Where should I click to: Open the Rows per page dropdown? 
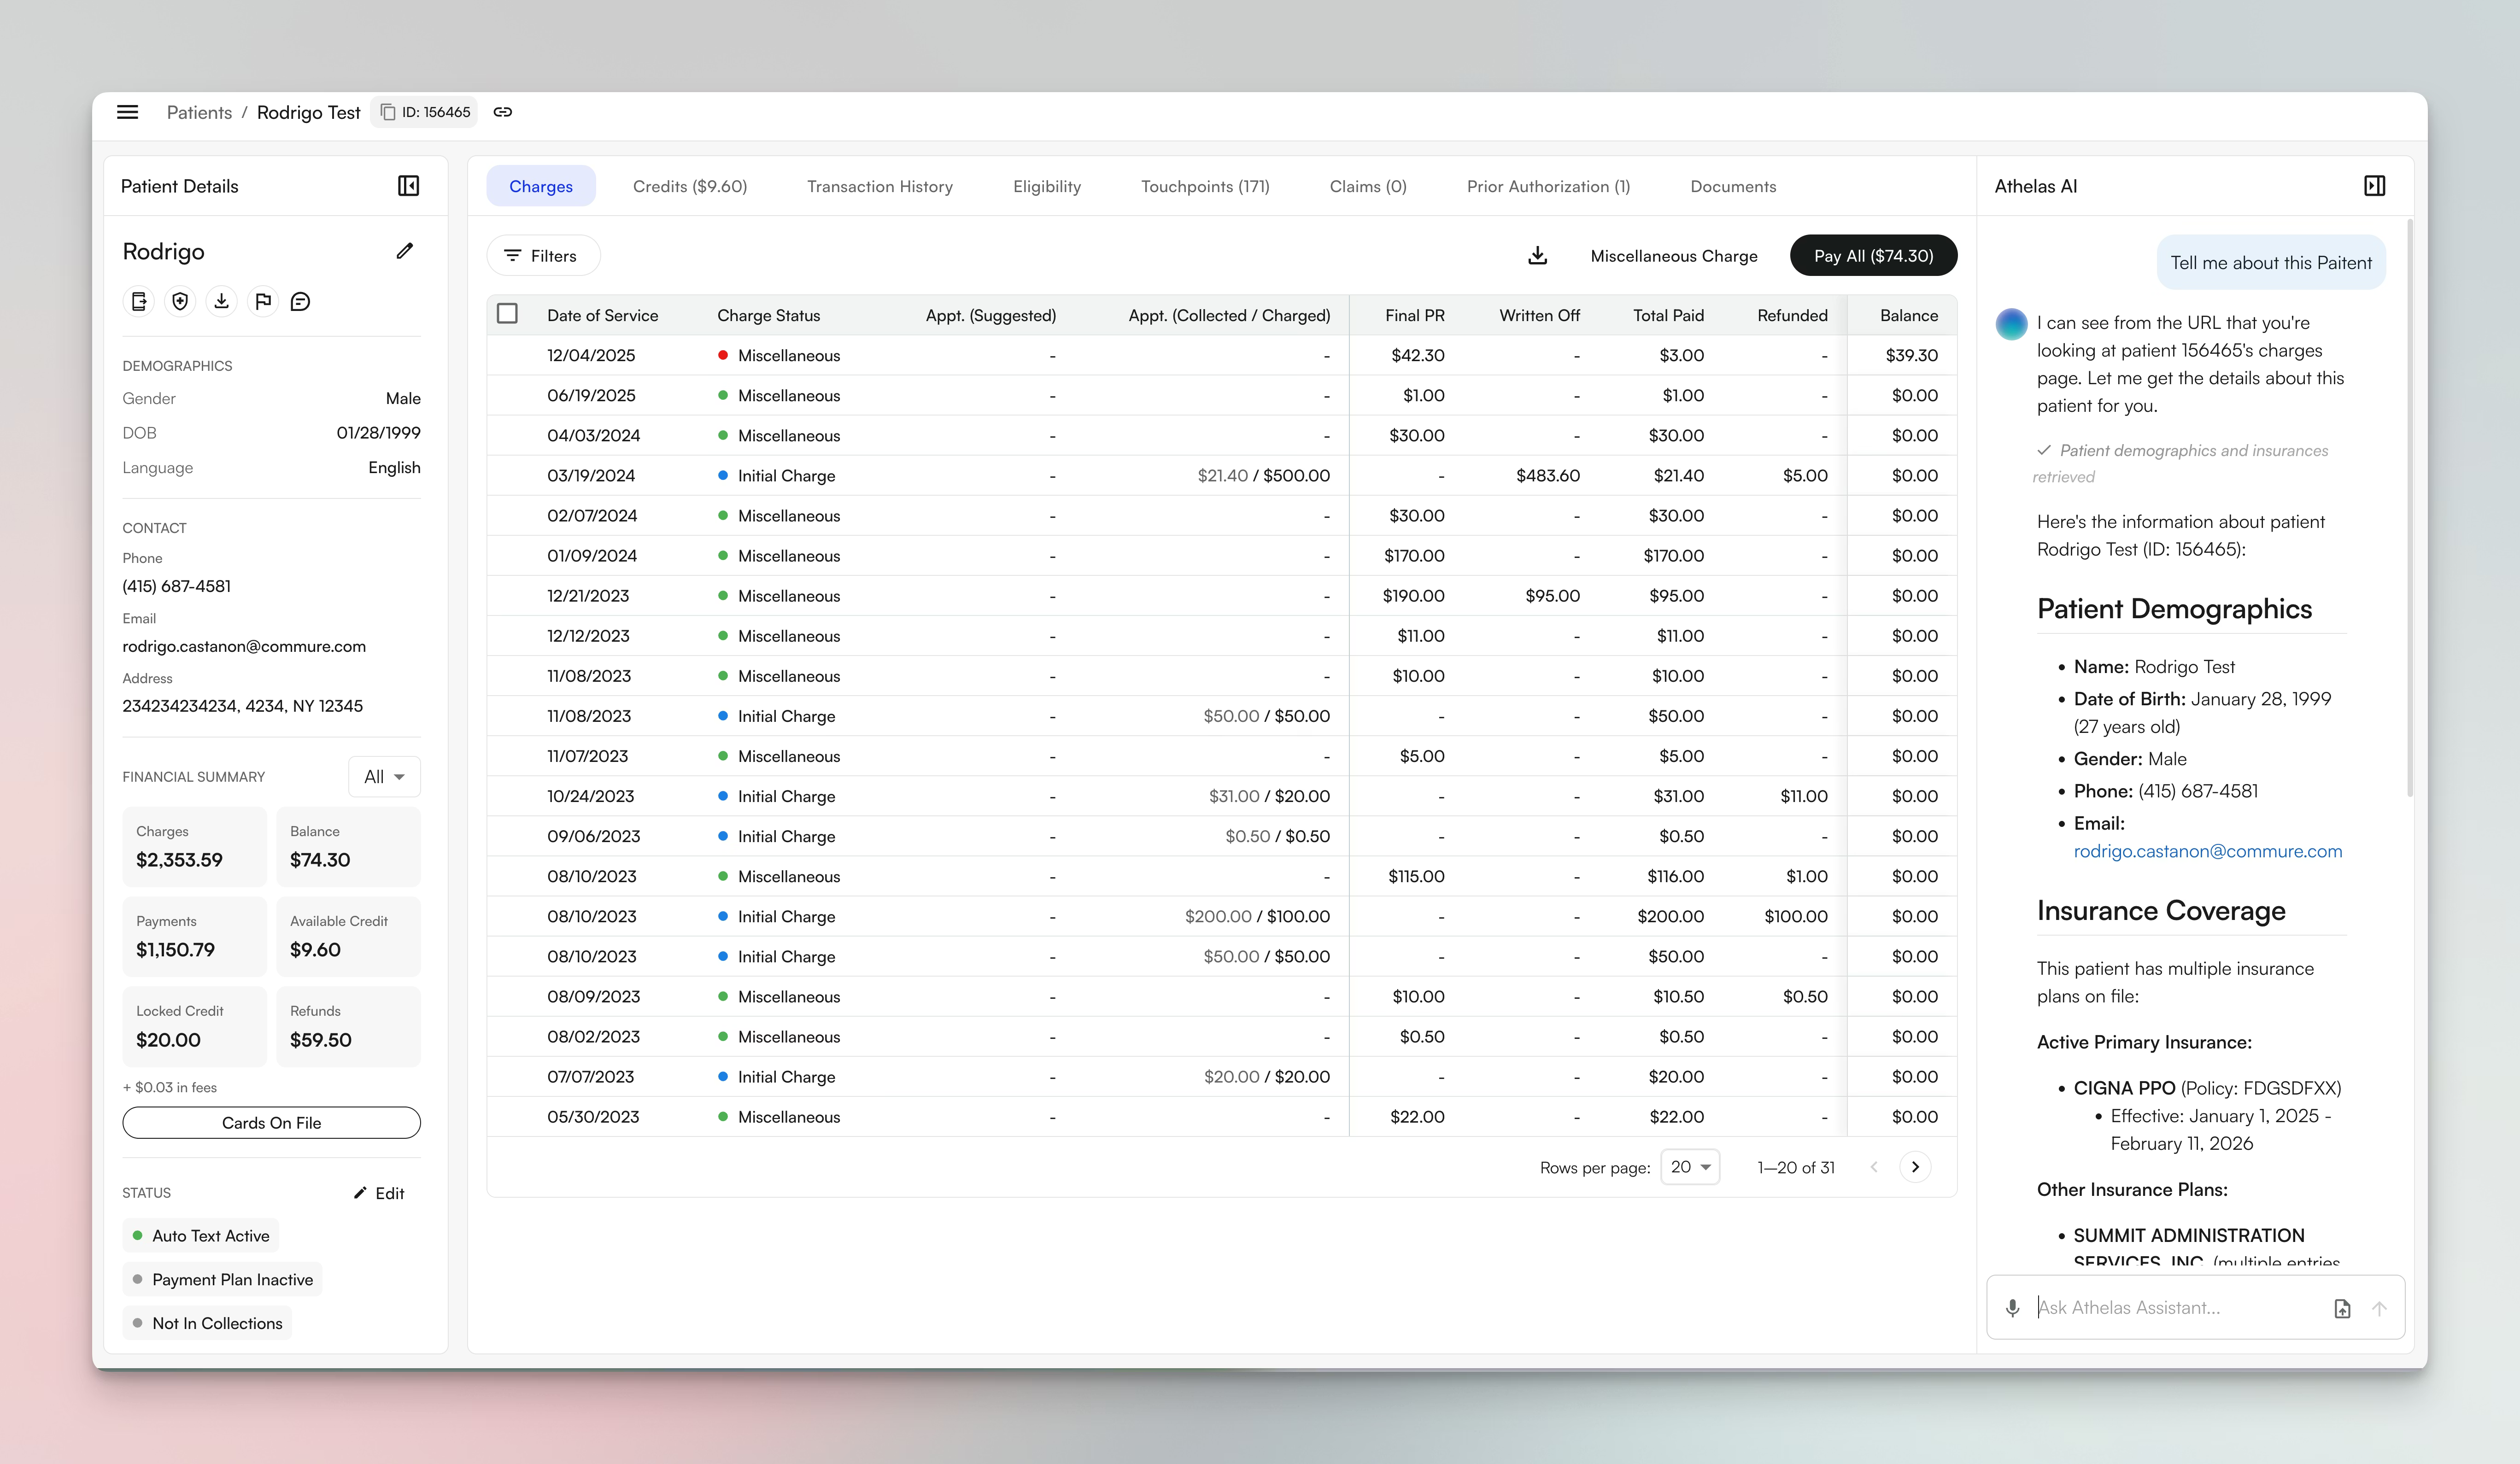coord(1689,1166)
